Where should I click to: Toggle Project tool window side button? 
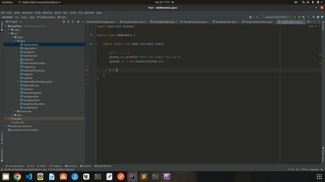pos(2,26)
